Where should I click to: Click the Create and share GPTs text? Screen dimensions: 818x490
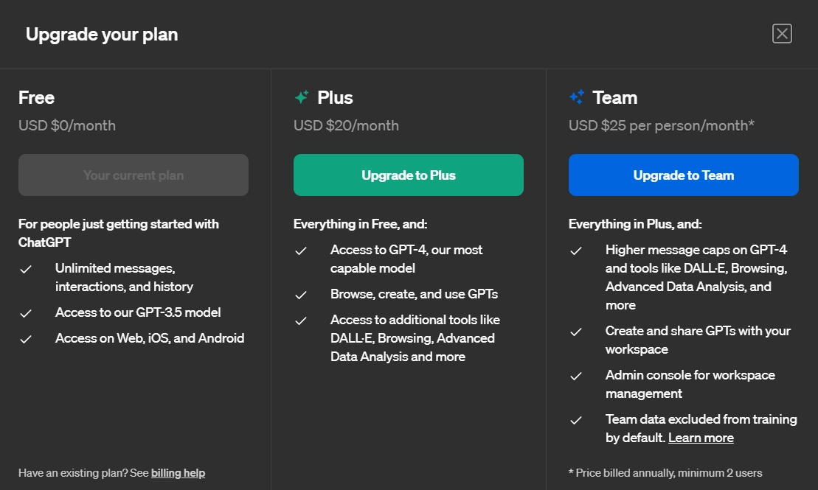[698, 340]
